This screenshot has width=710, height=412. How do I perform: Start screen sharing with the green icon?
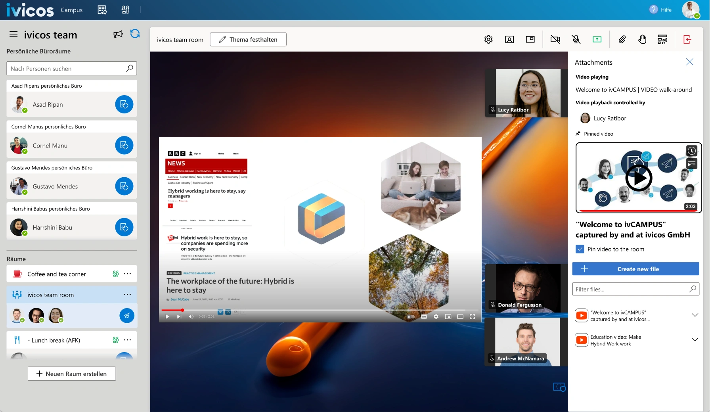tap(597, 39)
